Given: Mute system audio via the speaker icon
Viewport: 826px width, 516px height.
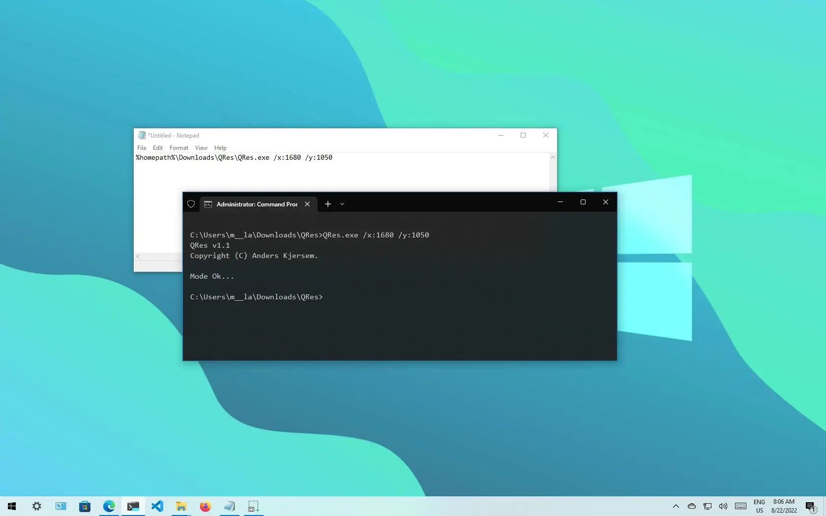Looking at the screenshot, I should click(723, 507).
